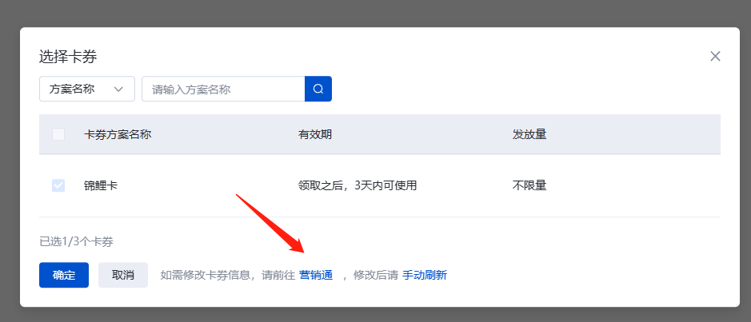Click the 选择卡券 dialog title

68,57
